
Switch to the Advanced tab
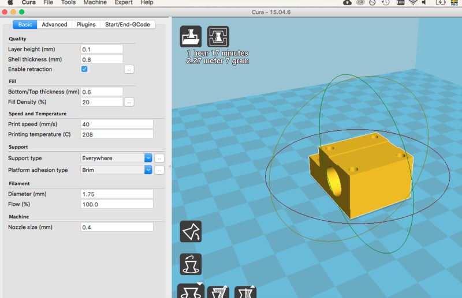54,24
